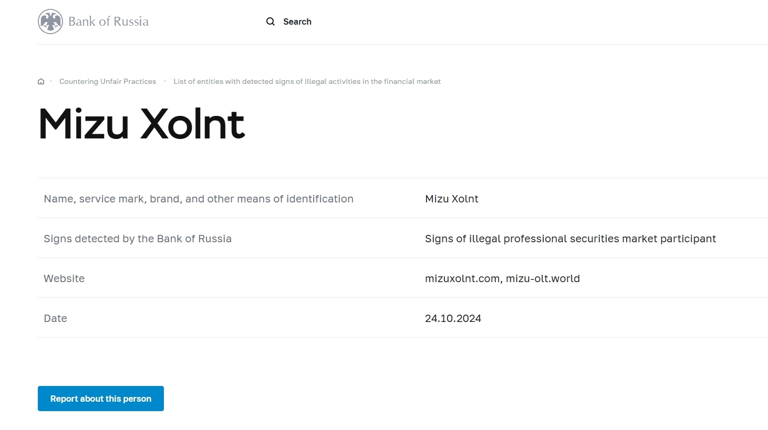The image size is (768, 430).
Task: Select the Website row label
Action: point(64,278)
